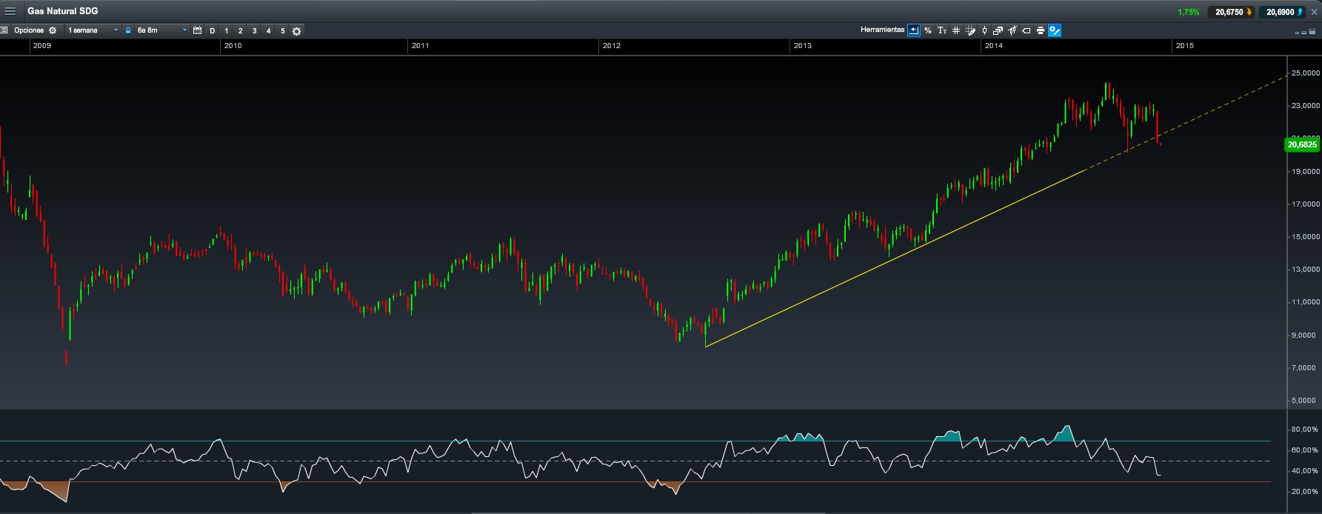Image resolution: width=1322 pixels, height=514 pixels.
Task: Click the 20,6900 buy price button
Action: (x=1282, y=12)
